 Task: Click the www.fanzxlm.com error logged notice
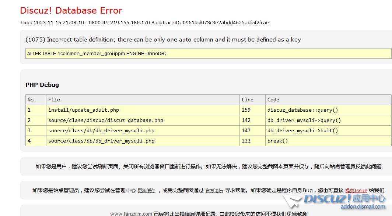(209, 214)
